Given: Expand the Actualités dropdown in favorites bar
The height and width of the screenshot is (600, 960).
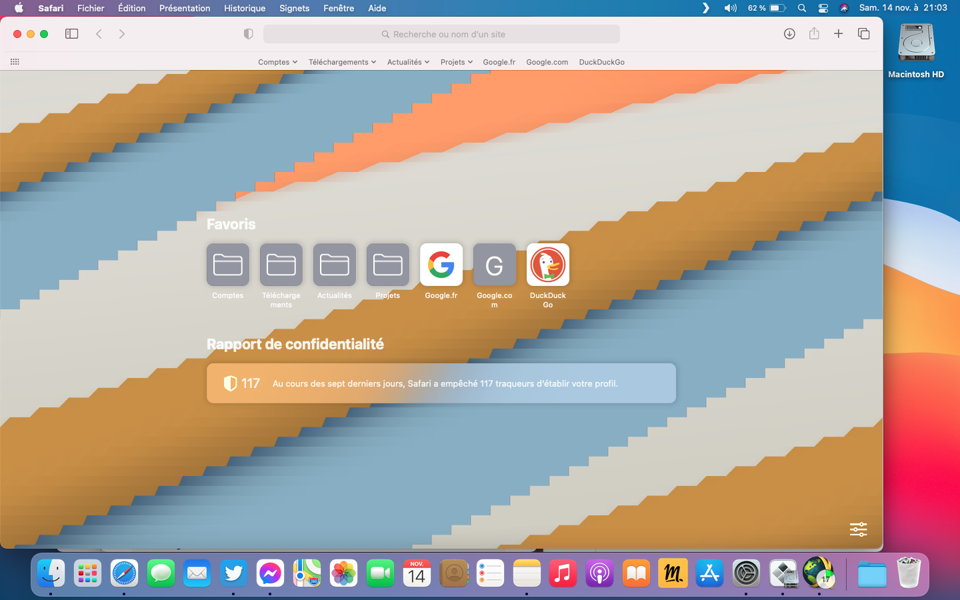Looking at the screenshot, I should pyautogui.click(x=409, y=62).
